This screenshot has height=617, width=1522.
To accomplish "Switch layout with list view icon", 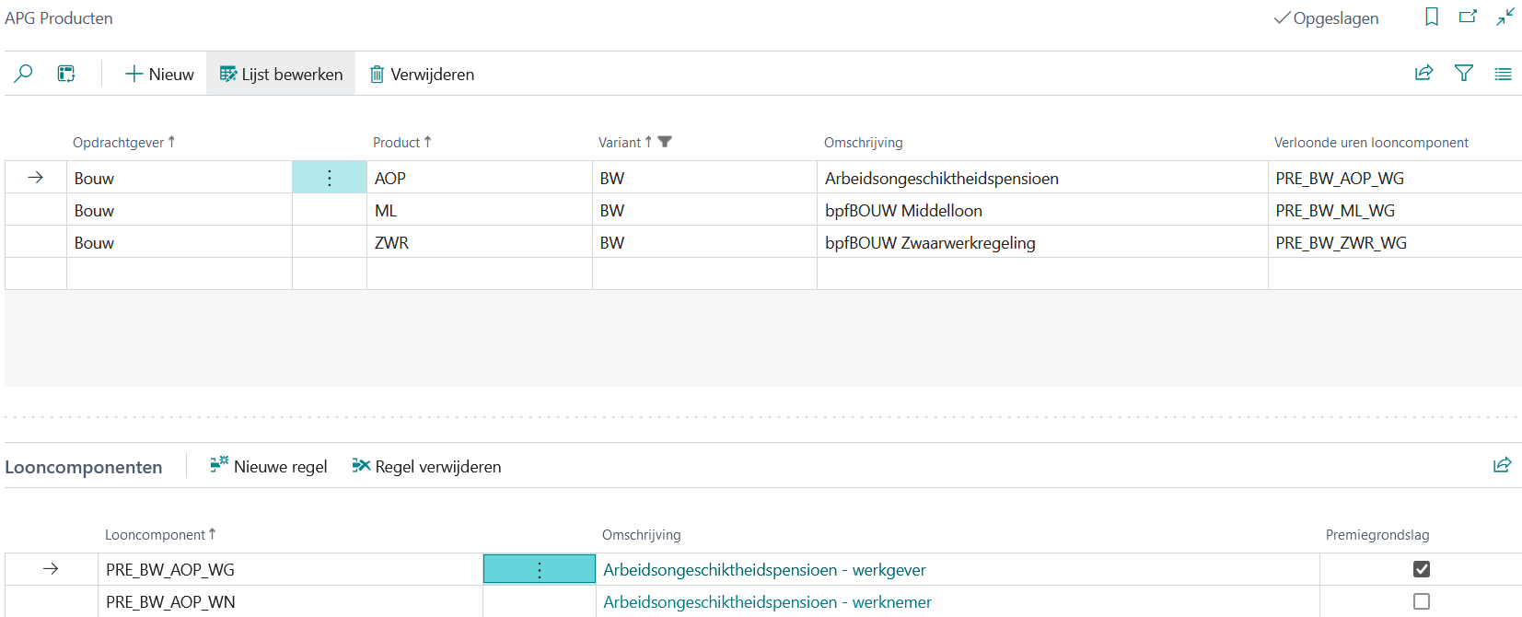I will (1503, 74).
